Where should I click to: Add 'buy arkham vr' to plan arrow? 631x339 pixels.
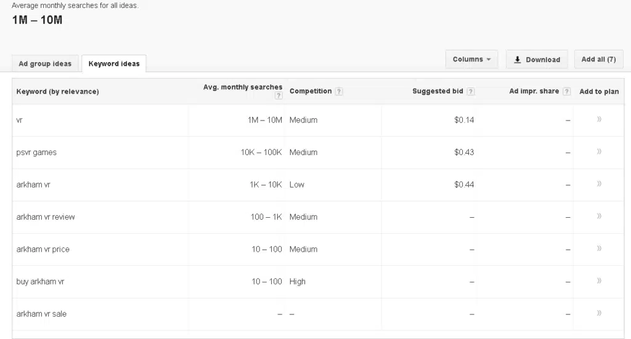tap(599, 281)
